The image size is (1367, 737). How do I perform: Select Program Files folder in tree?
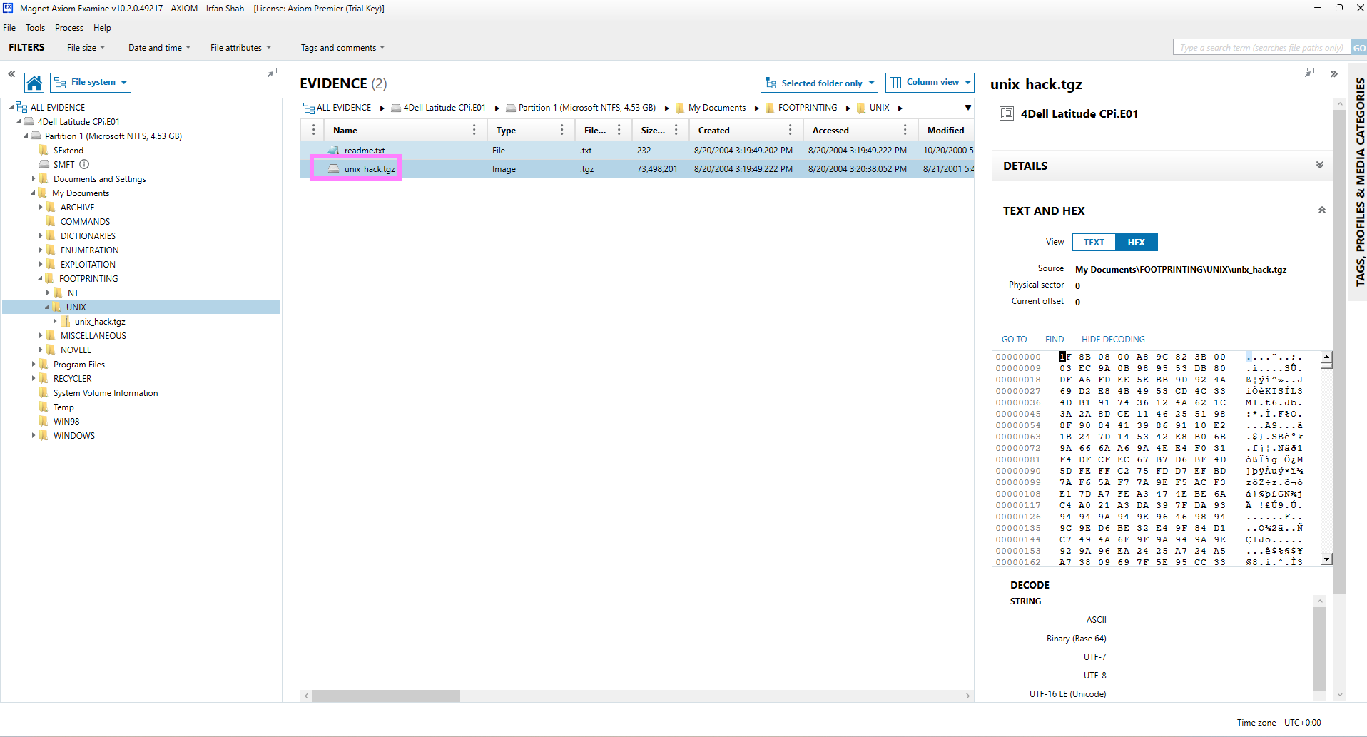(79, 364)
